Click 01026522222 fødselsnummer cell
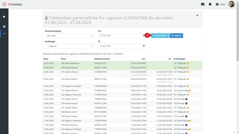Screen dimensions: 239x134 coord(100,63)
